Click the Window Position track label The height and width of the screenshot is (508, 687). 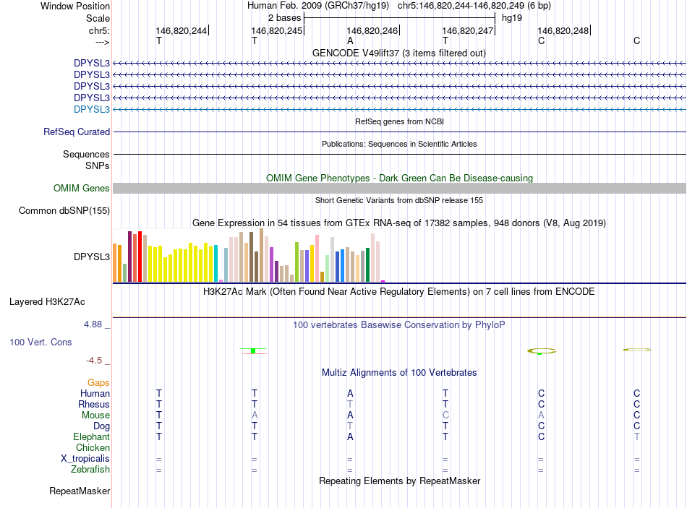point(75,6)
